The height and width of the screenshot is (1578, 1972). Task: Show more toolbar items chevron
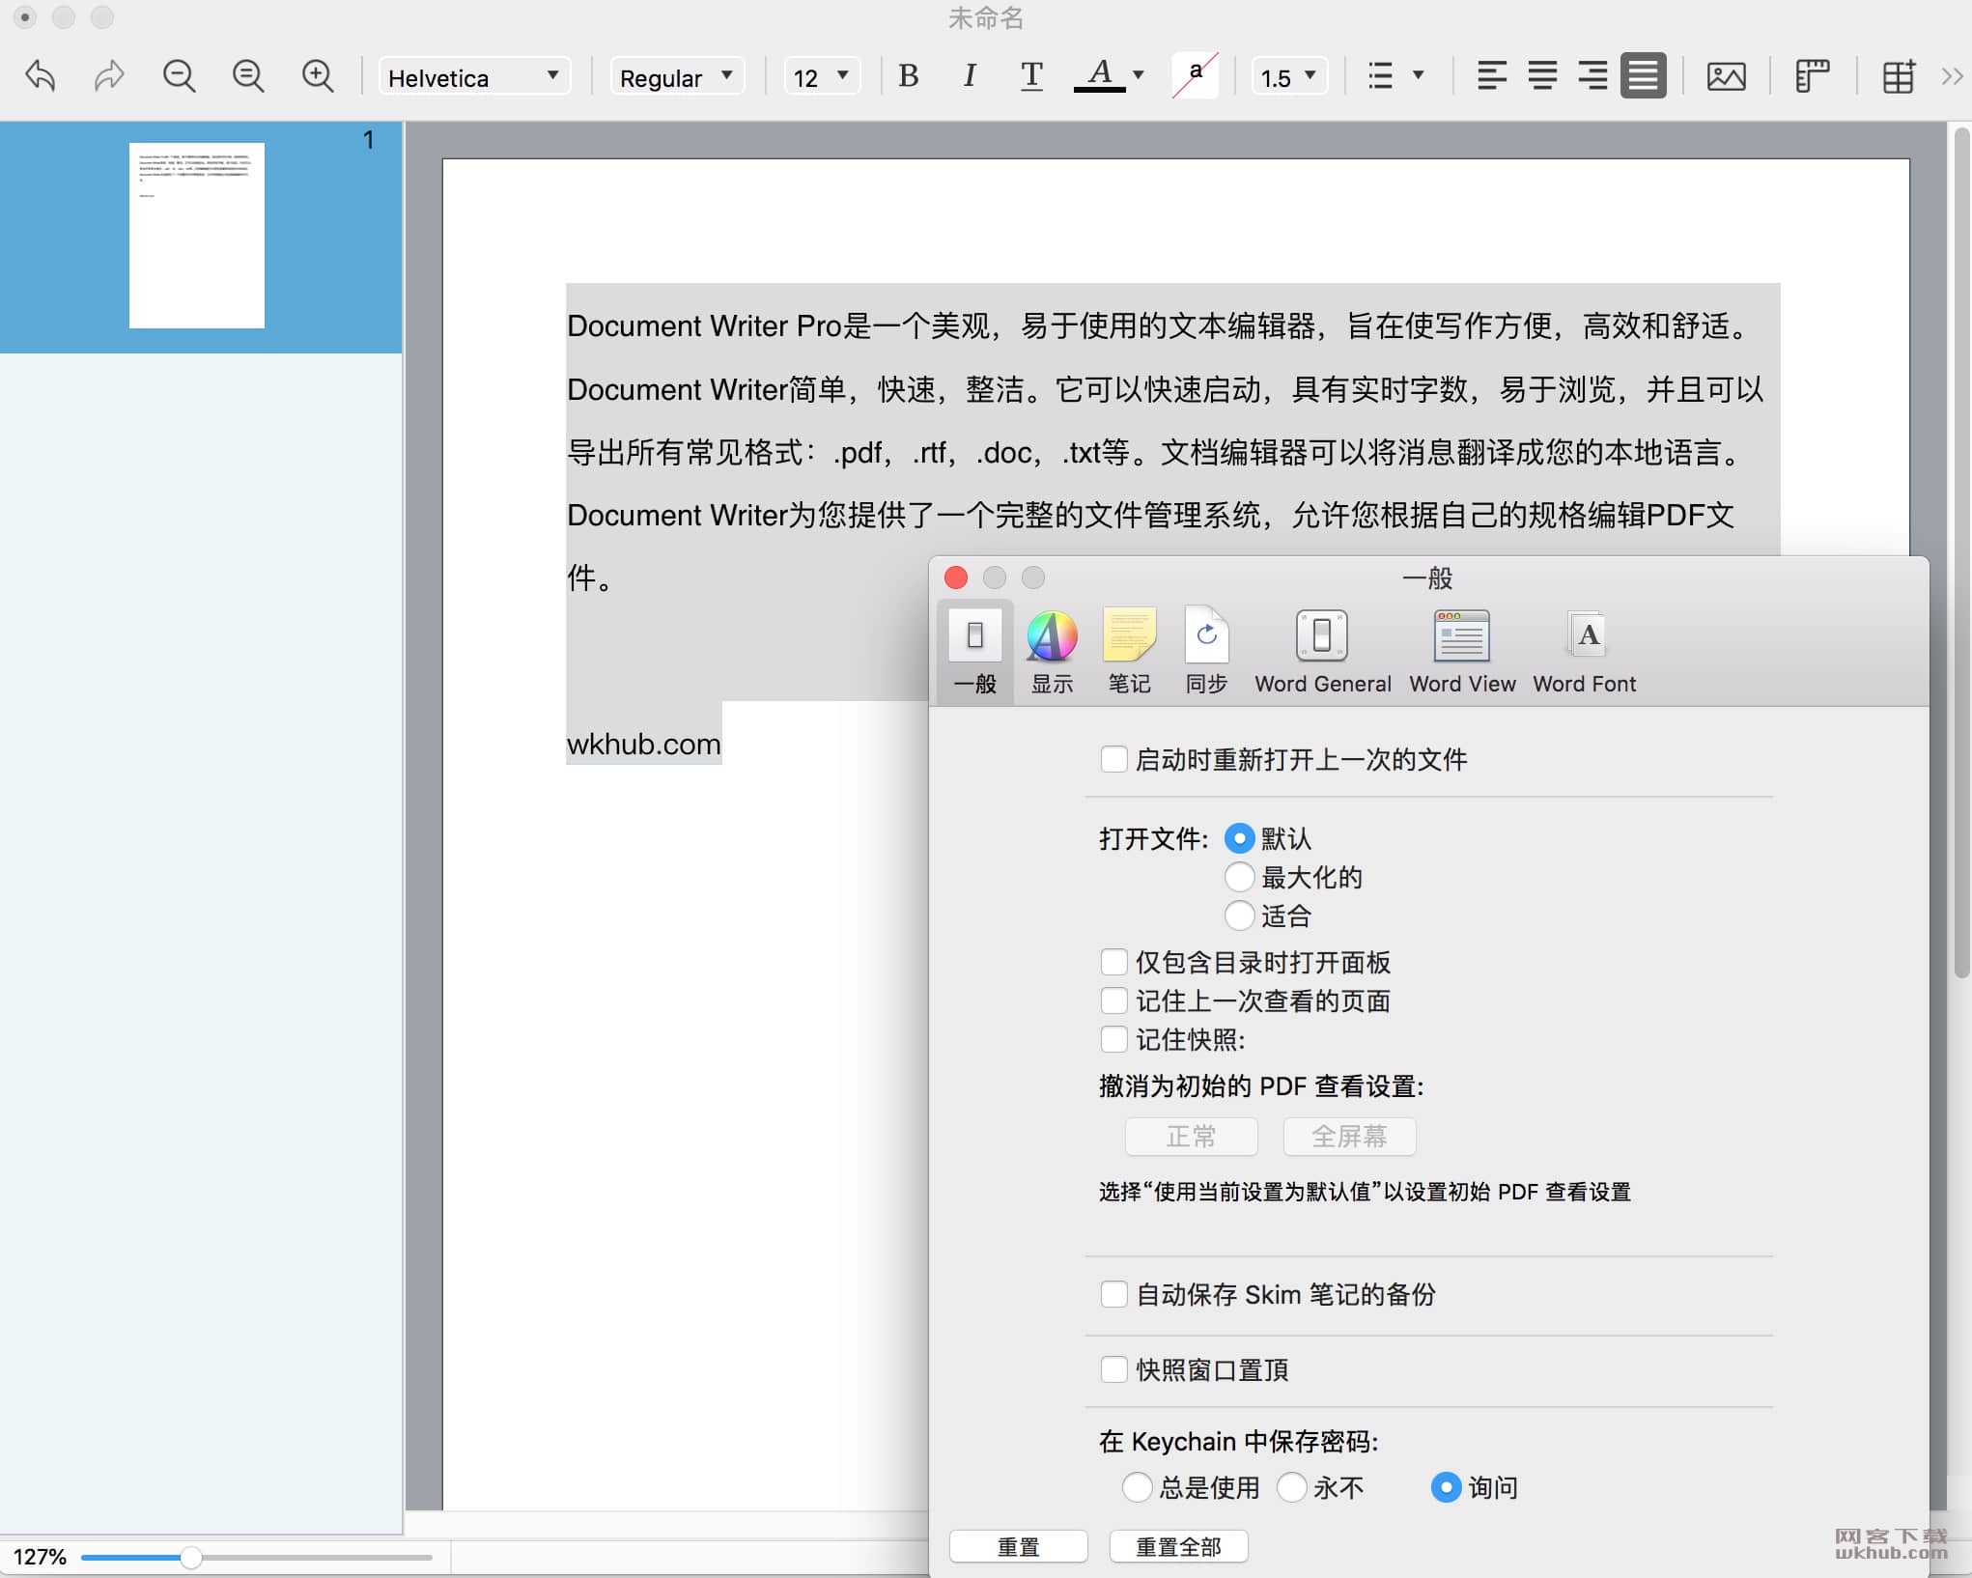coord(1952,75)
